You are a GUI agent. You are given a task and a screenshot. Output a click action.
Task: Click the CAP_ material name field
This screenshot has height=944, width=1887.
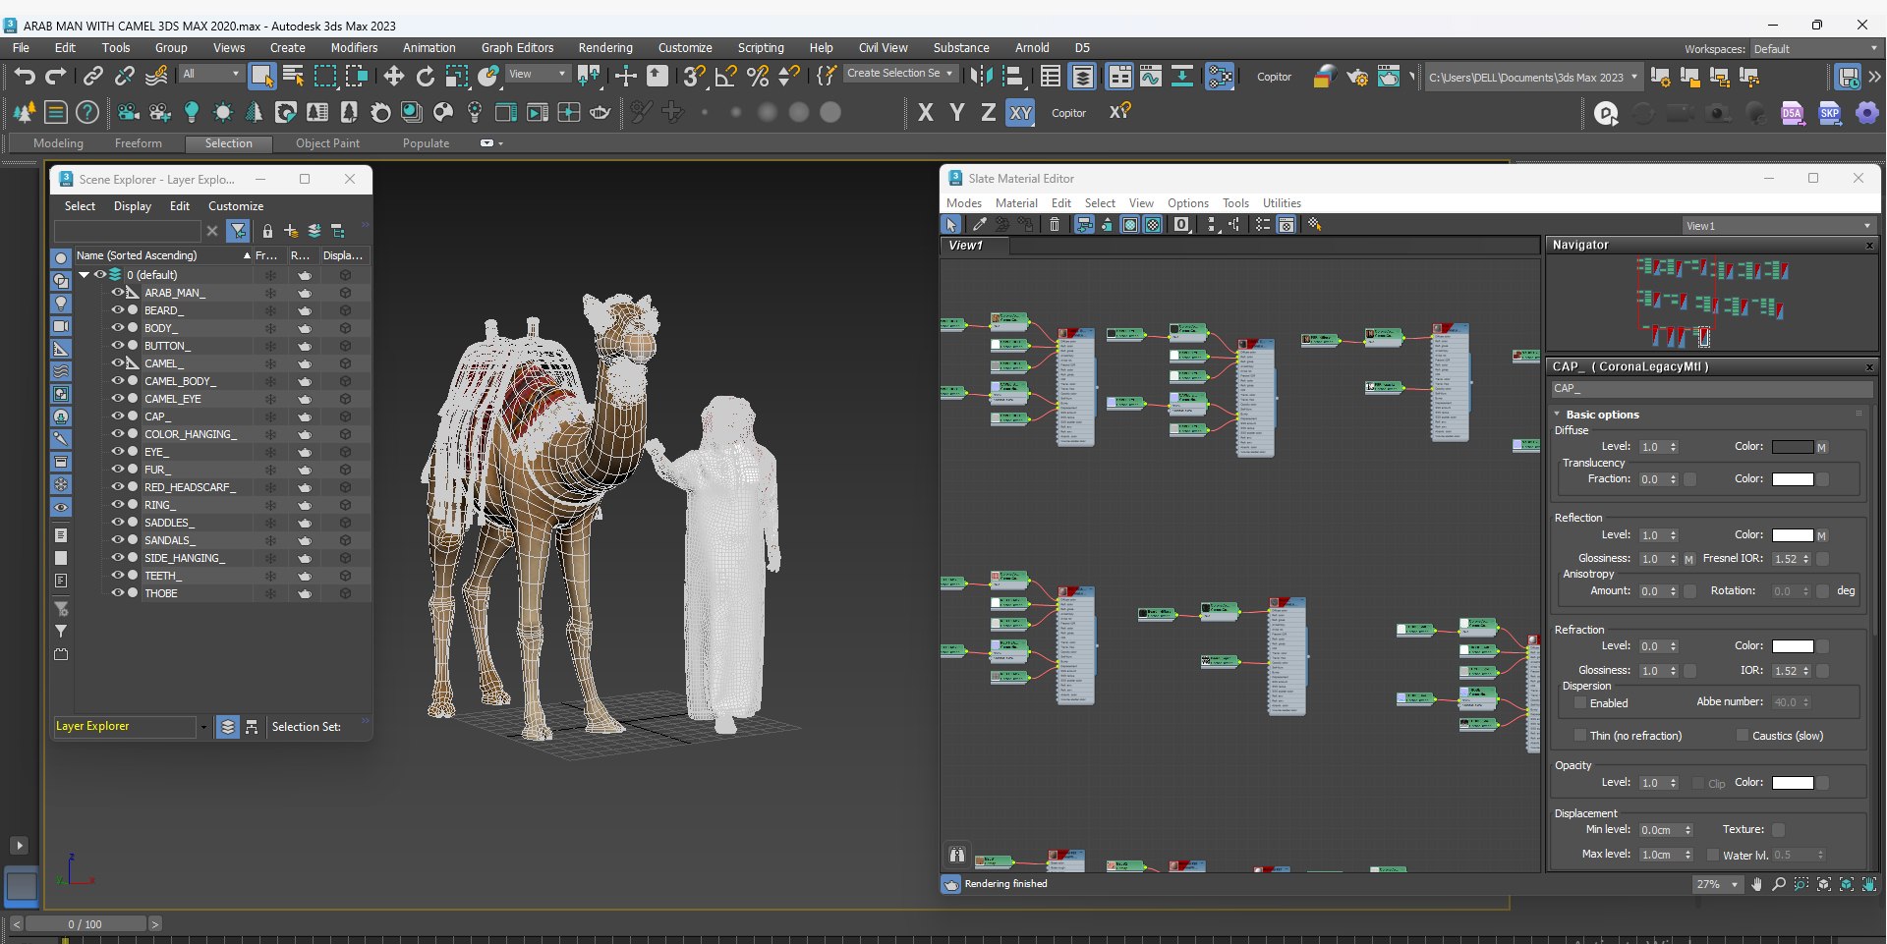point(1711,389)
